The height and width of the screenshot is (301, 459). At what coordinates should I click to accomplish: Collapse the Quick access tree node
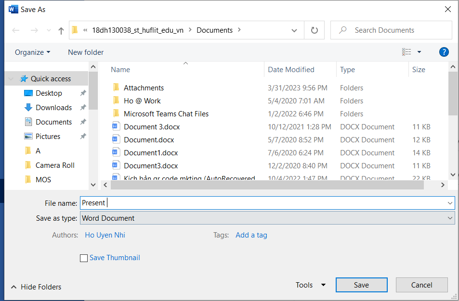pyautogui.click(x=11, y=79)
